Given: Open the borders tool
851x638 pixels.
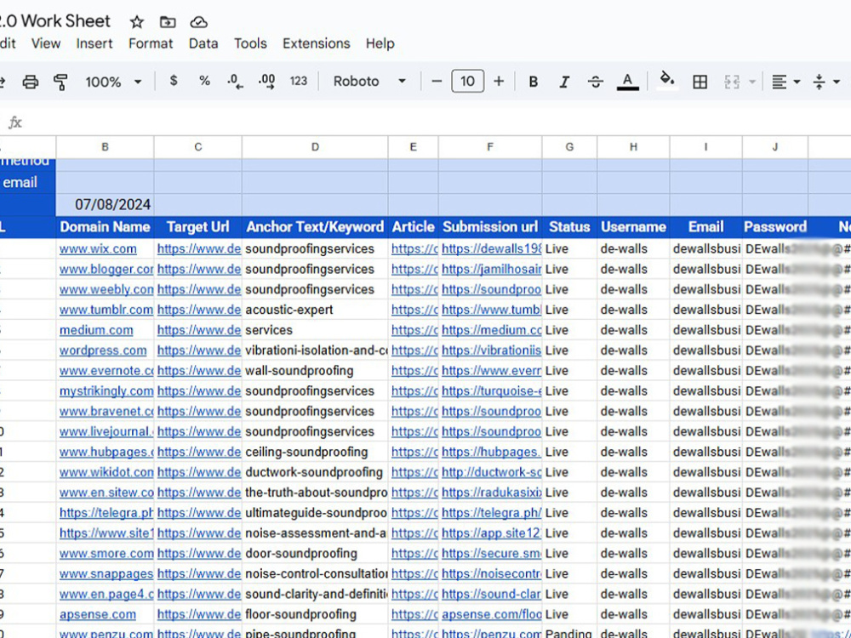Looking at the screenshot, I should coord(700,82).
